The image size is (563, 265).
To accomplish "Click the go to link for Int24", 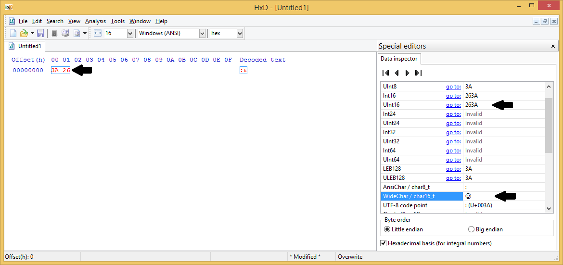I will (453, 114).
